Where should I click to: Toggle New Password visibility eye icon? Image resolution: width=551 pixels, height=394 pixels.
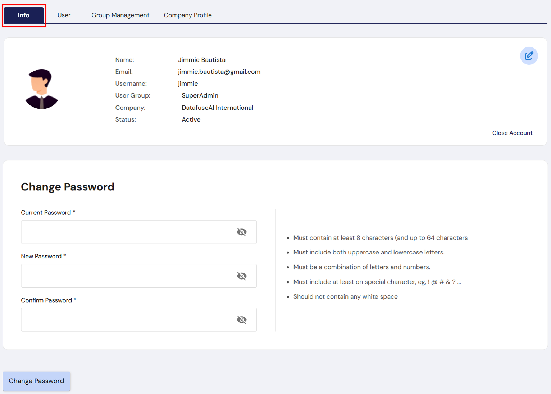click(242, 276)
